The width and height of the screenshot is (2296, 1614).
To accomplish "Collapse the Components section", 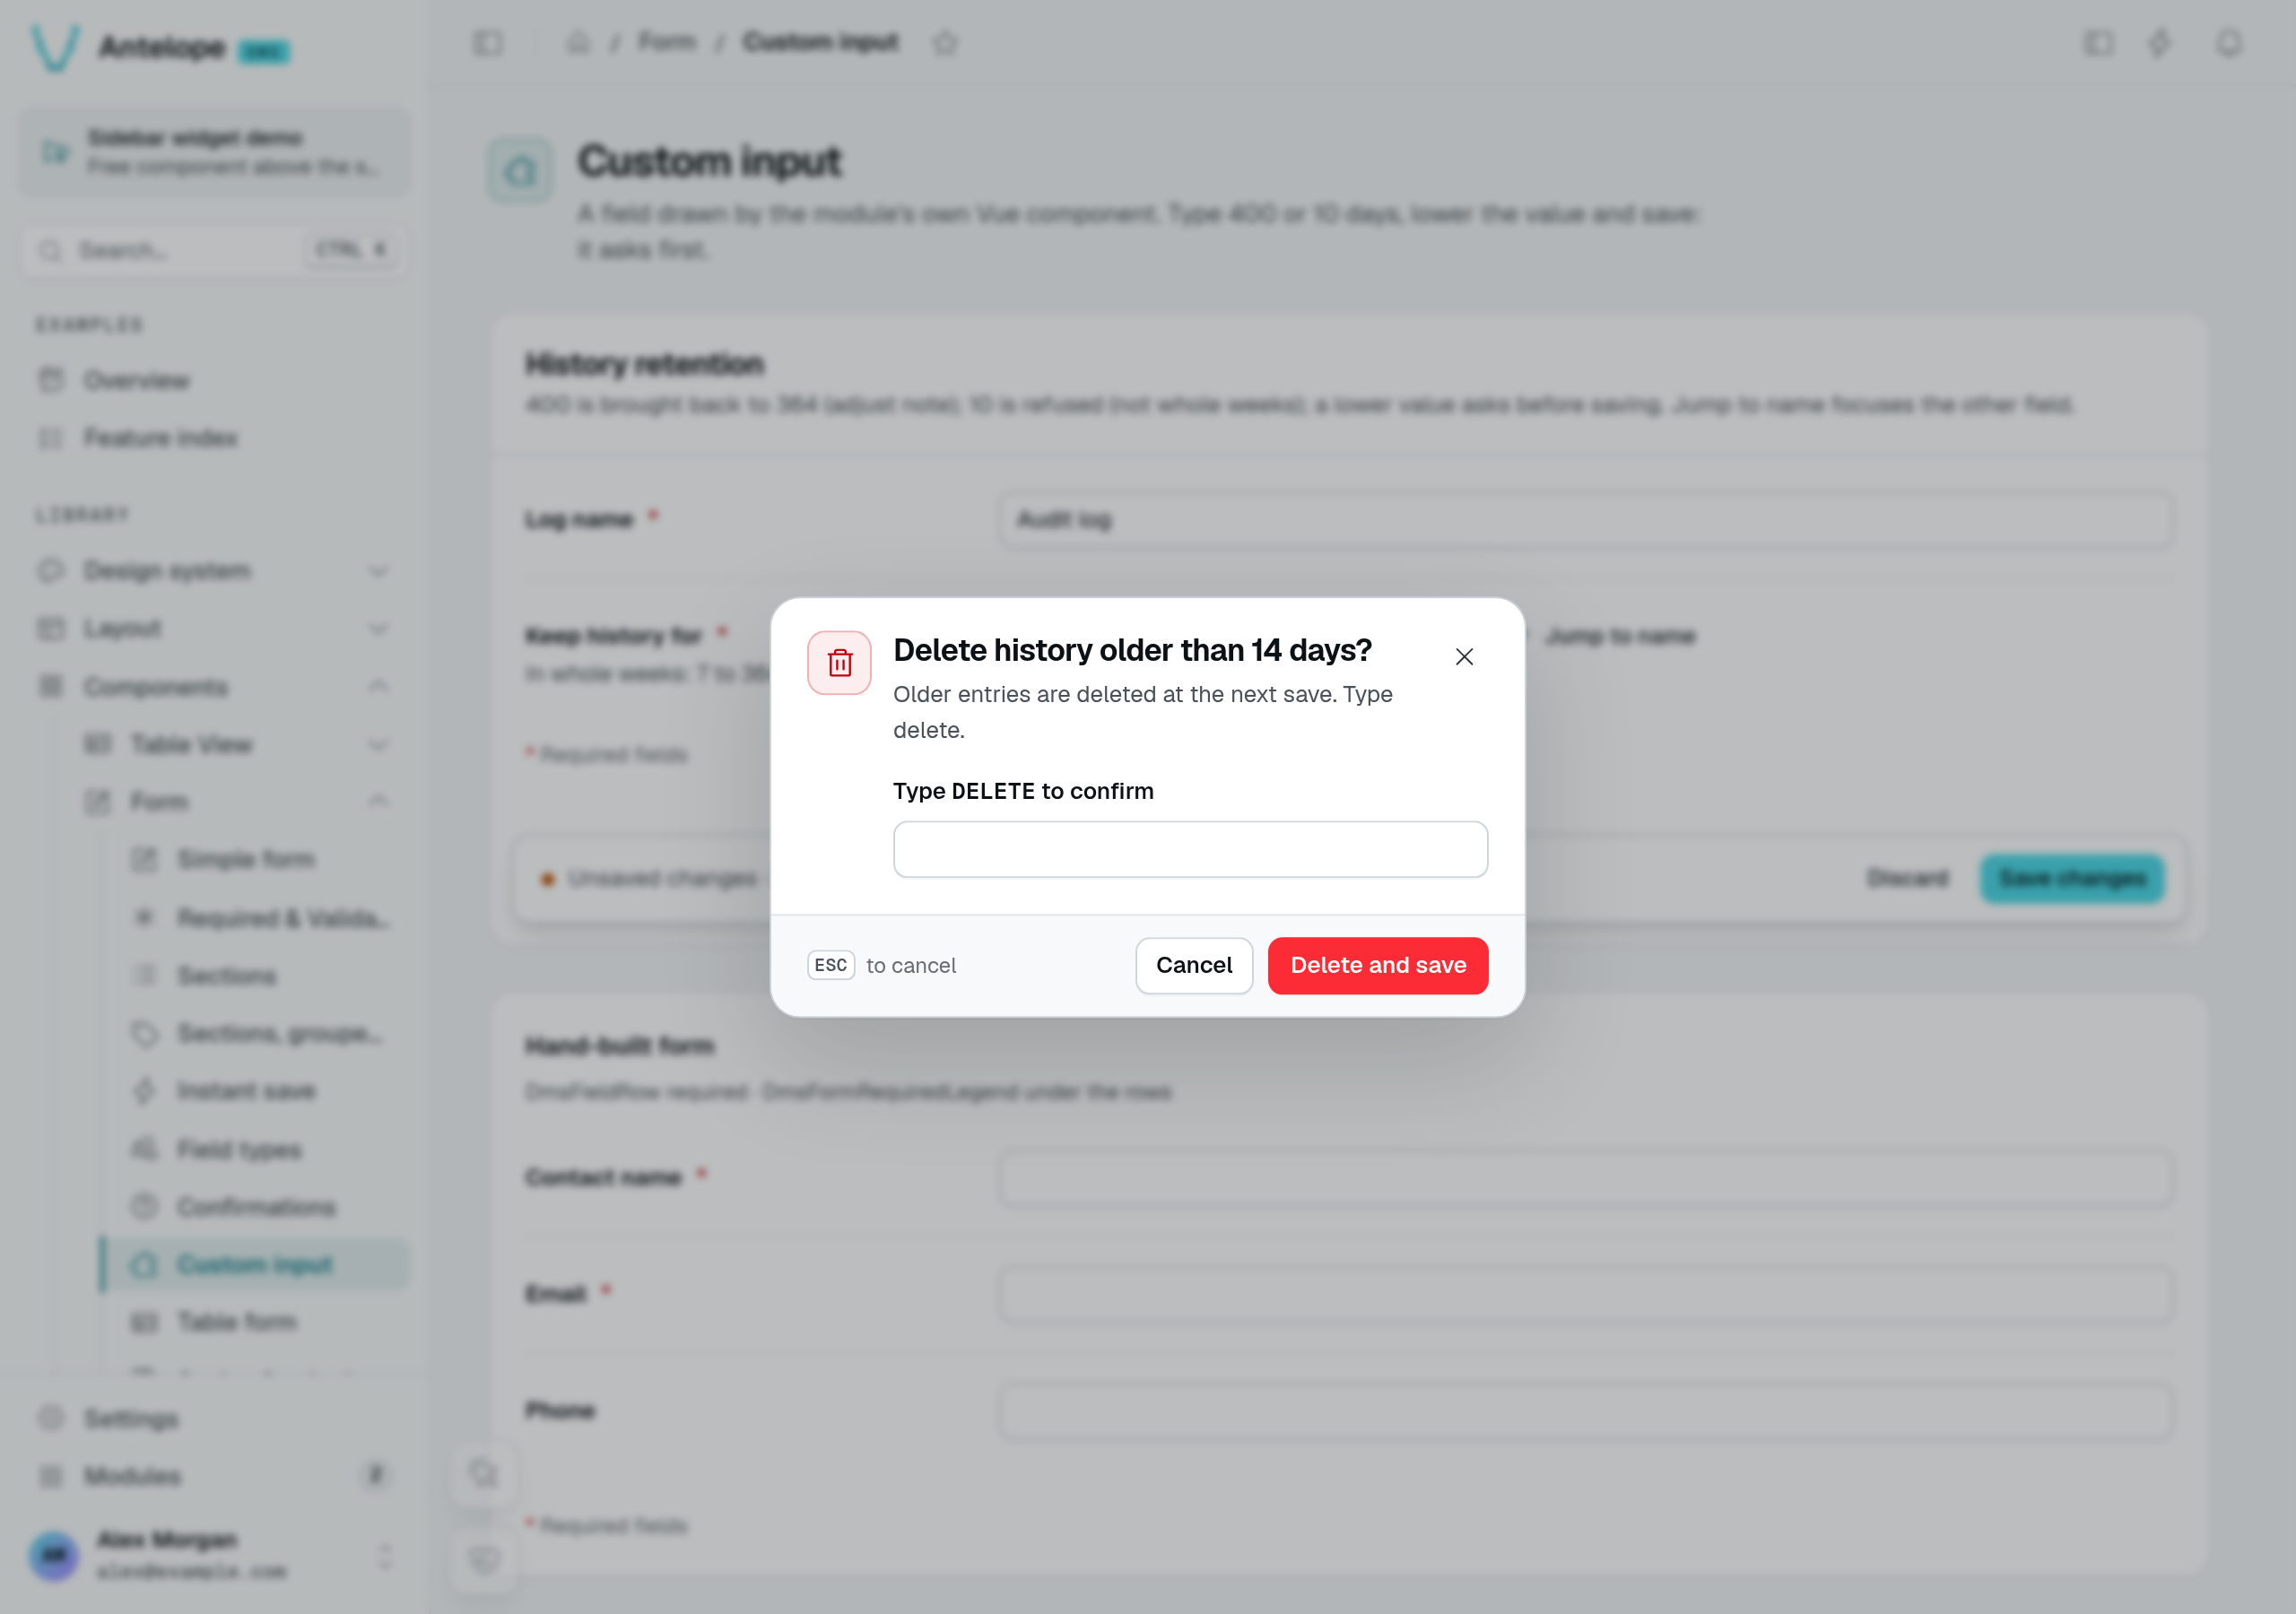I will [214, 687].
